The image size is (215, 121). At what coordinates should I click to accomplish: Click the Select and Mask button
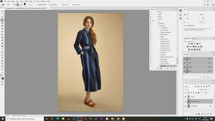pyautogui.click(x=77, y=5)
